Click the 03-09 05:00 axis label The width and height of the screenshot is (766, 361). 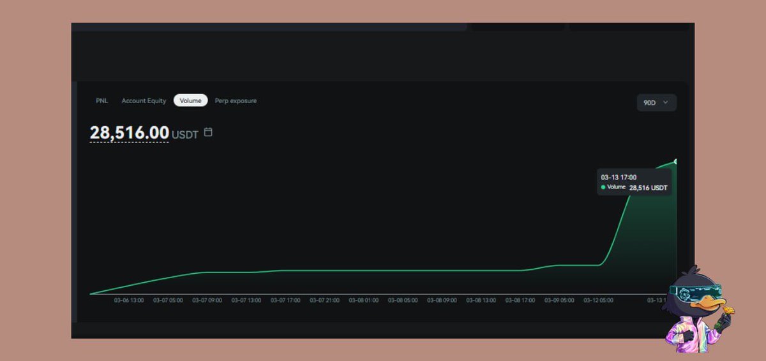tap(559, 300)
